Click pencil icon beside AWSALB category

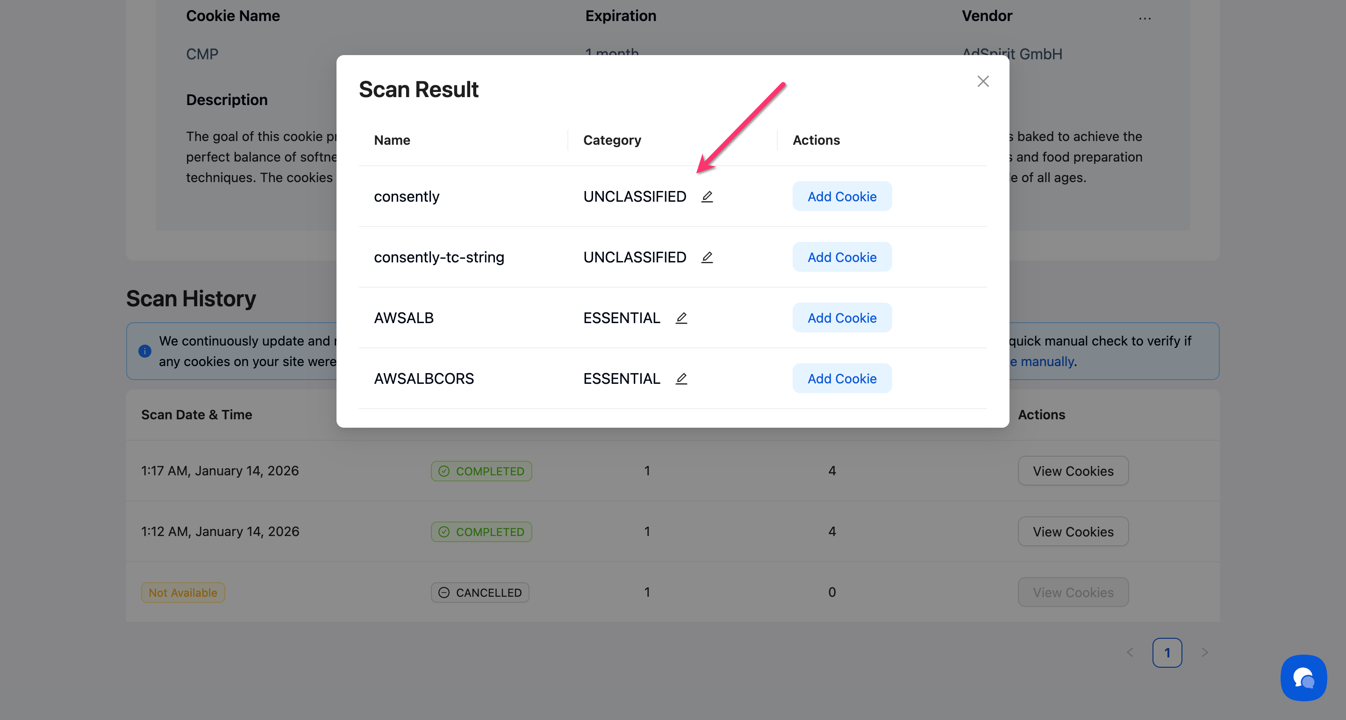coord(681,318)
